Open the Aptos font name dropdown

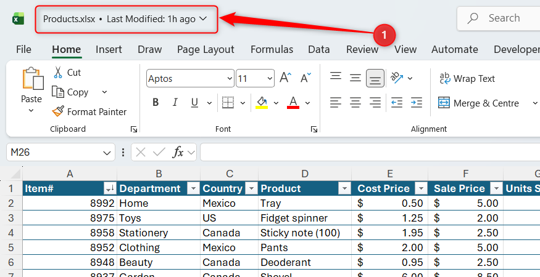(230, 79)
